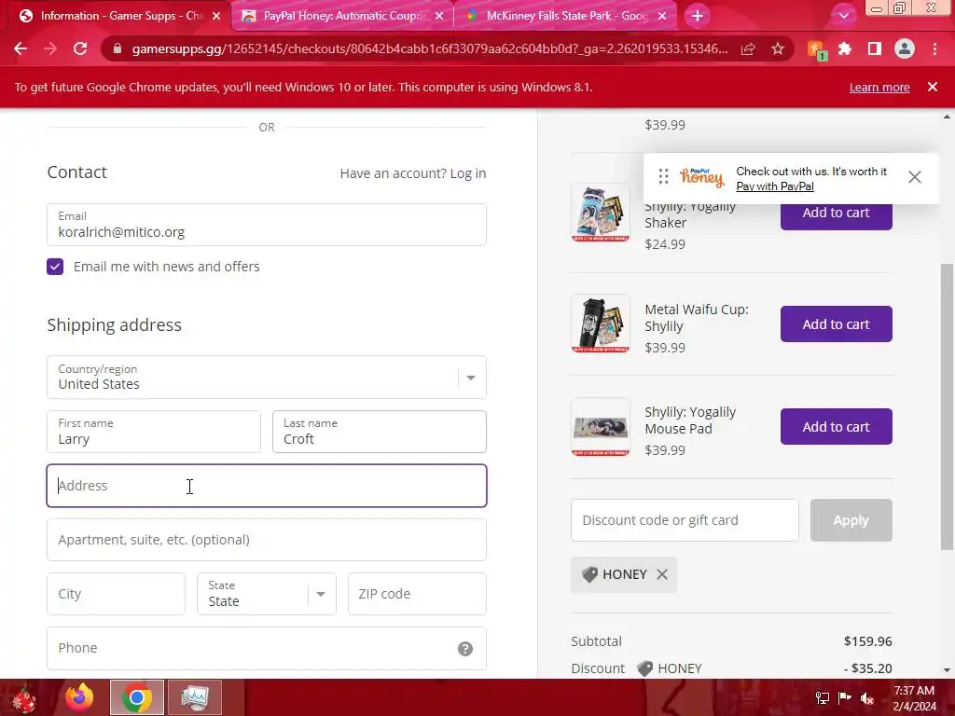
Task: Select the Information - Gamer Supps tab
Action: pos(119,16)
